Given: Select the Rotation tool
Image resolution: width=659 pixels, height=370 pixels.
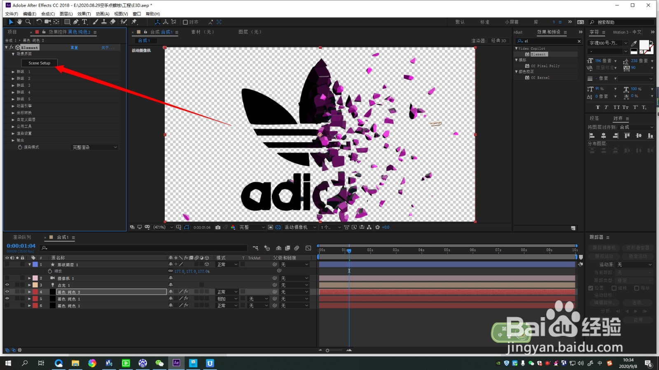Looking at the screenshot, I should click(x=39, y=22).
